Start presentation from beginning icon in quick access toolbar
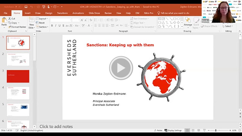The height and width of the screenshot is (136, 242). pos(44,7)
